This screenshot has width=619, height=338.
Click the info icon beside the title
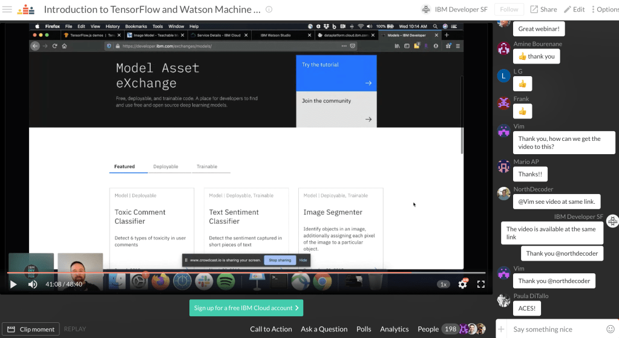point(269,10)
